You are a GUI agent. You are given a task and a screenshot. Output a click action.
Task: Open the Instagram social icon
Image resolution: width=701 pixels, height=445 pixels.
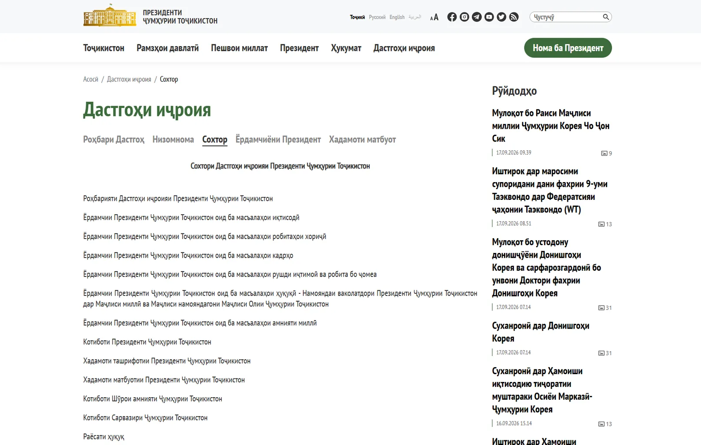[464, 17]
